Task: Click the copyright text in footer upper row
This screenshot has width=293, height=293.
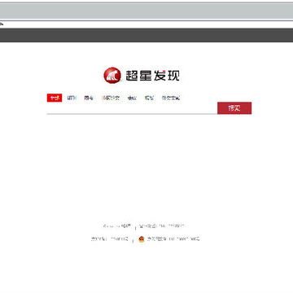Action: coord(117,225)
